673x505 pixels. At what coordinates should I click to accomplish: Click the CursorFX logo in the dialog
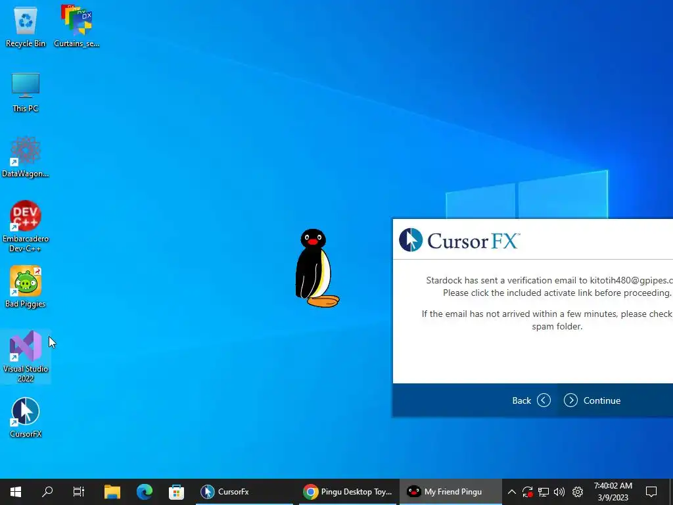point(459,240)
